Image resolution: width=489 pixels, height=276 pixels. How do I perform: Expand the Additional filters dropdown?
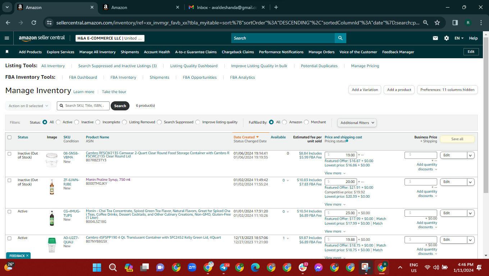click(357, 123)
